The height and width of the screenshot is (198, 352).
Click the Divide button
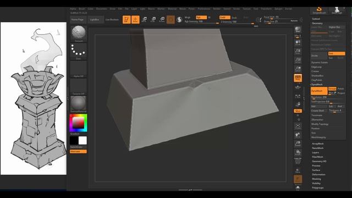pyautogui.click(x=319, y=56)
